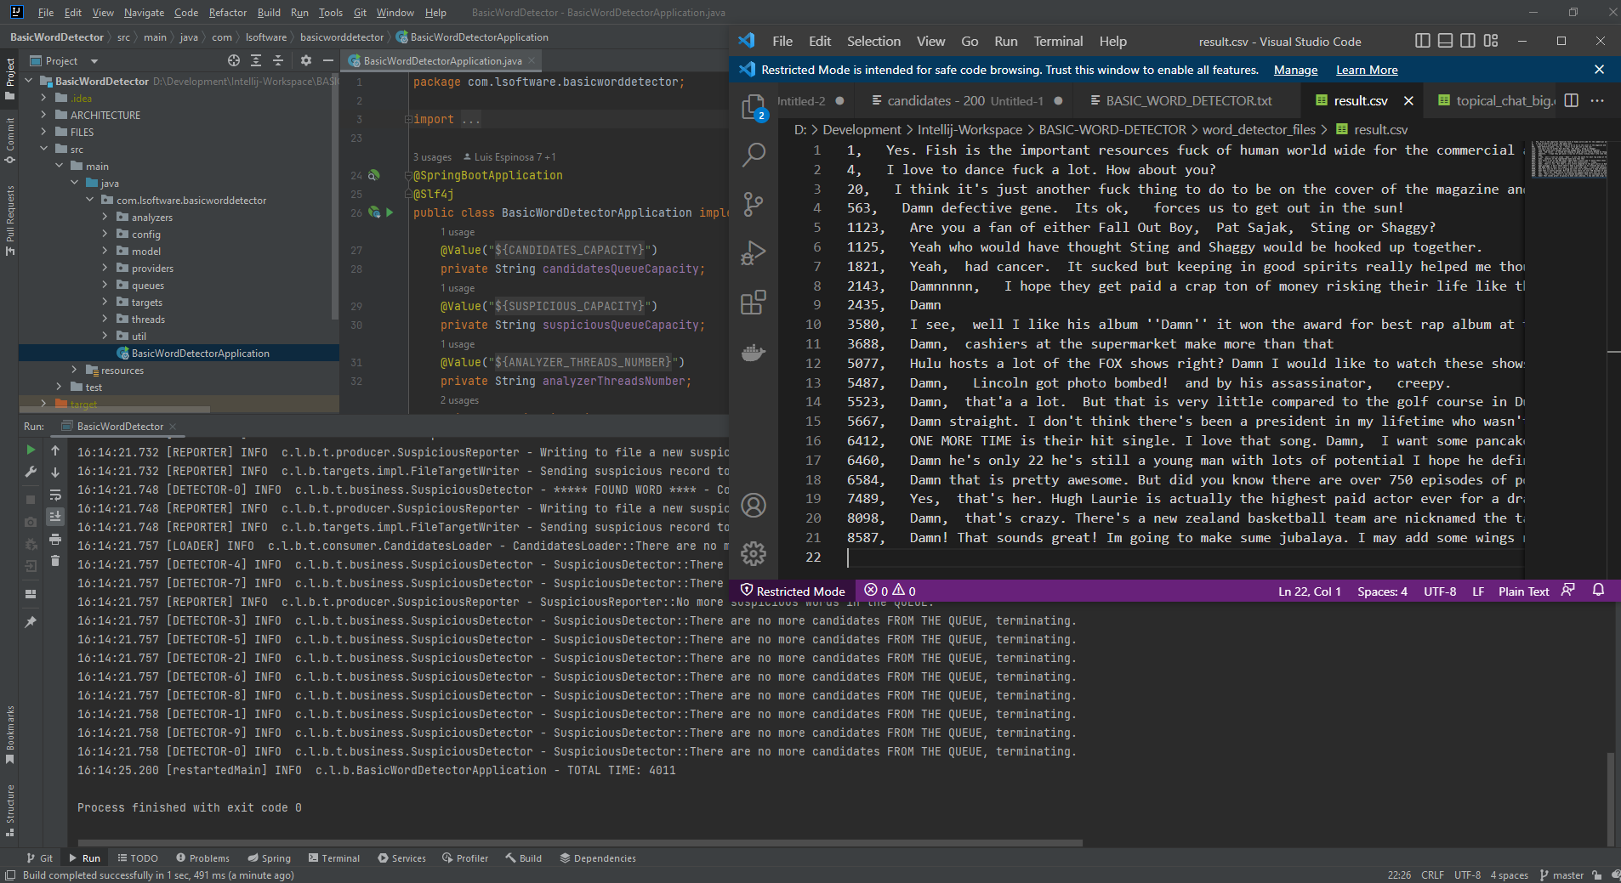Click Manage to trust this window

(x=1294, y=70)
